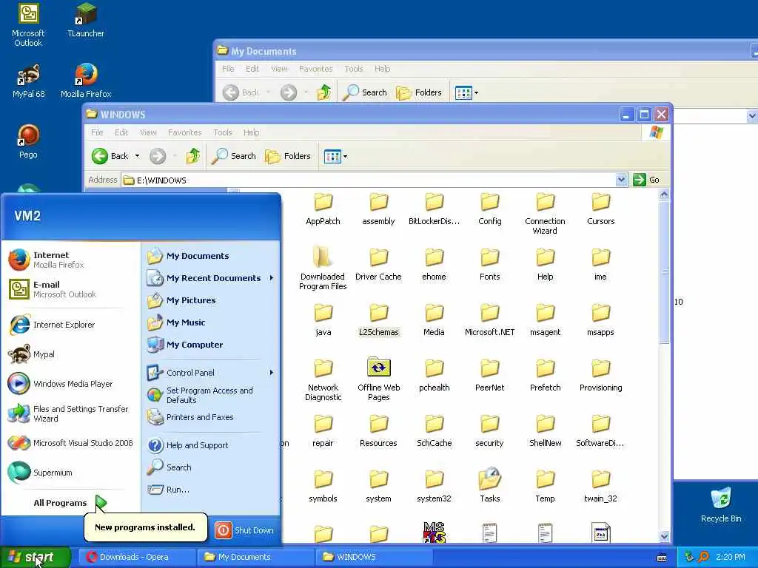Expand the Control Panel submenu
Viewport: 758px width, 568px height.
(x=211, y=373)
